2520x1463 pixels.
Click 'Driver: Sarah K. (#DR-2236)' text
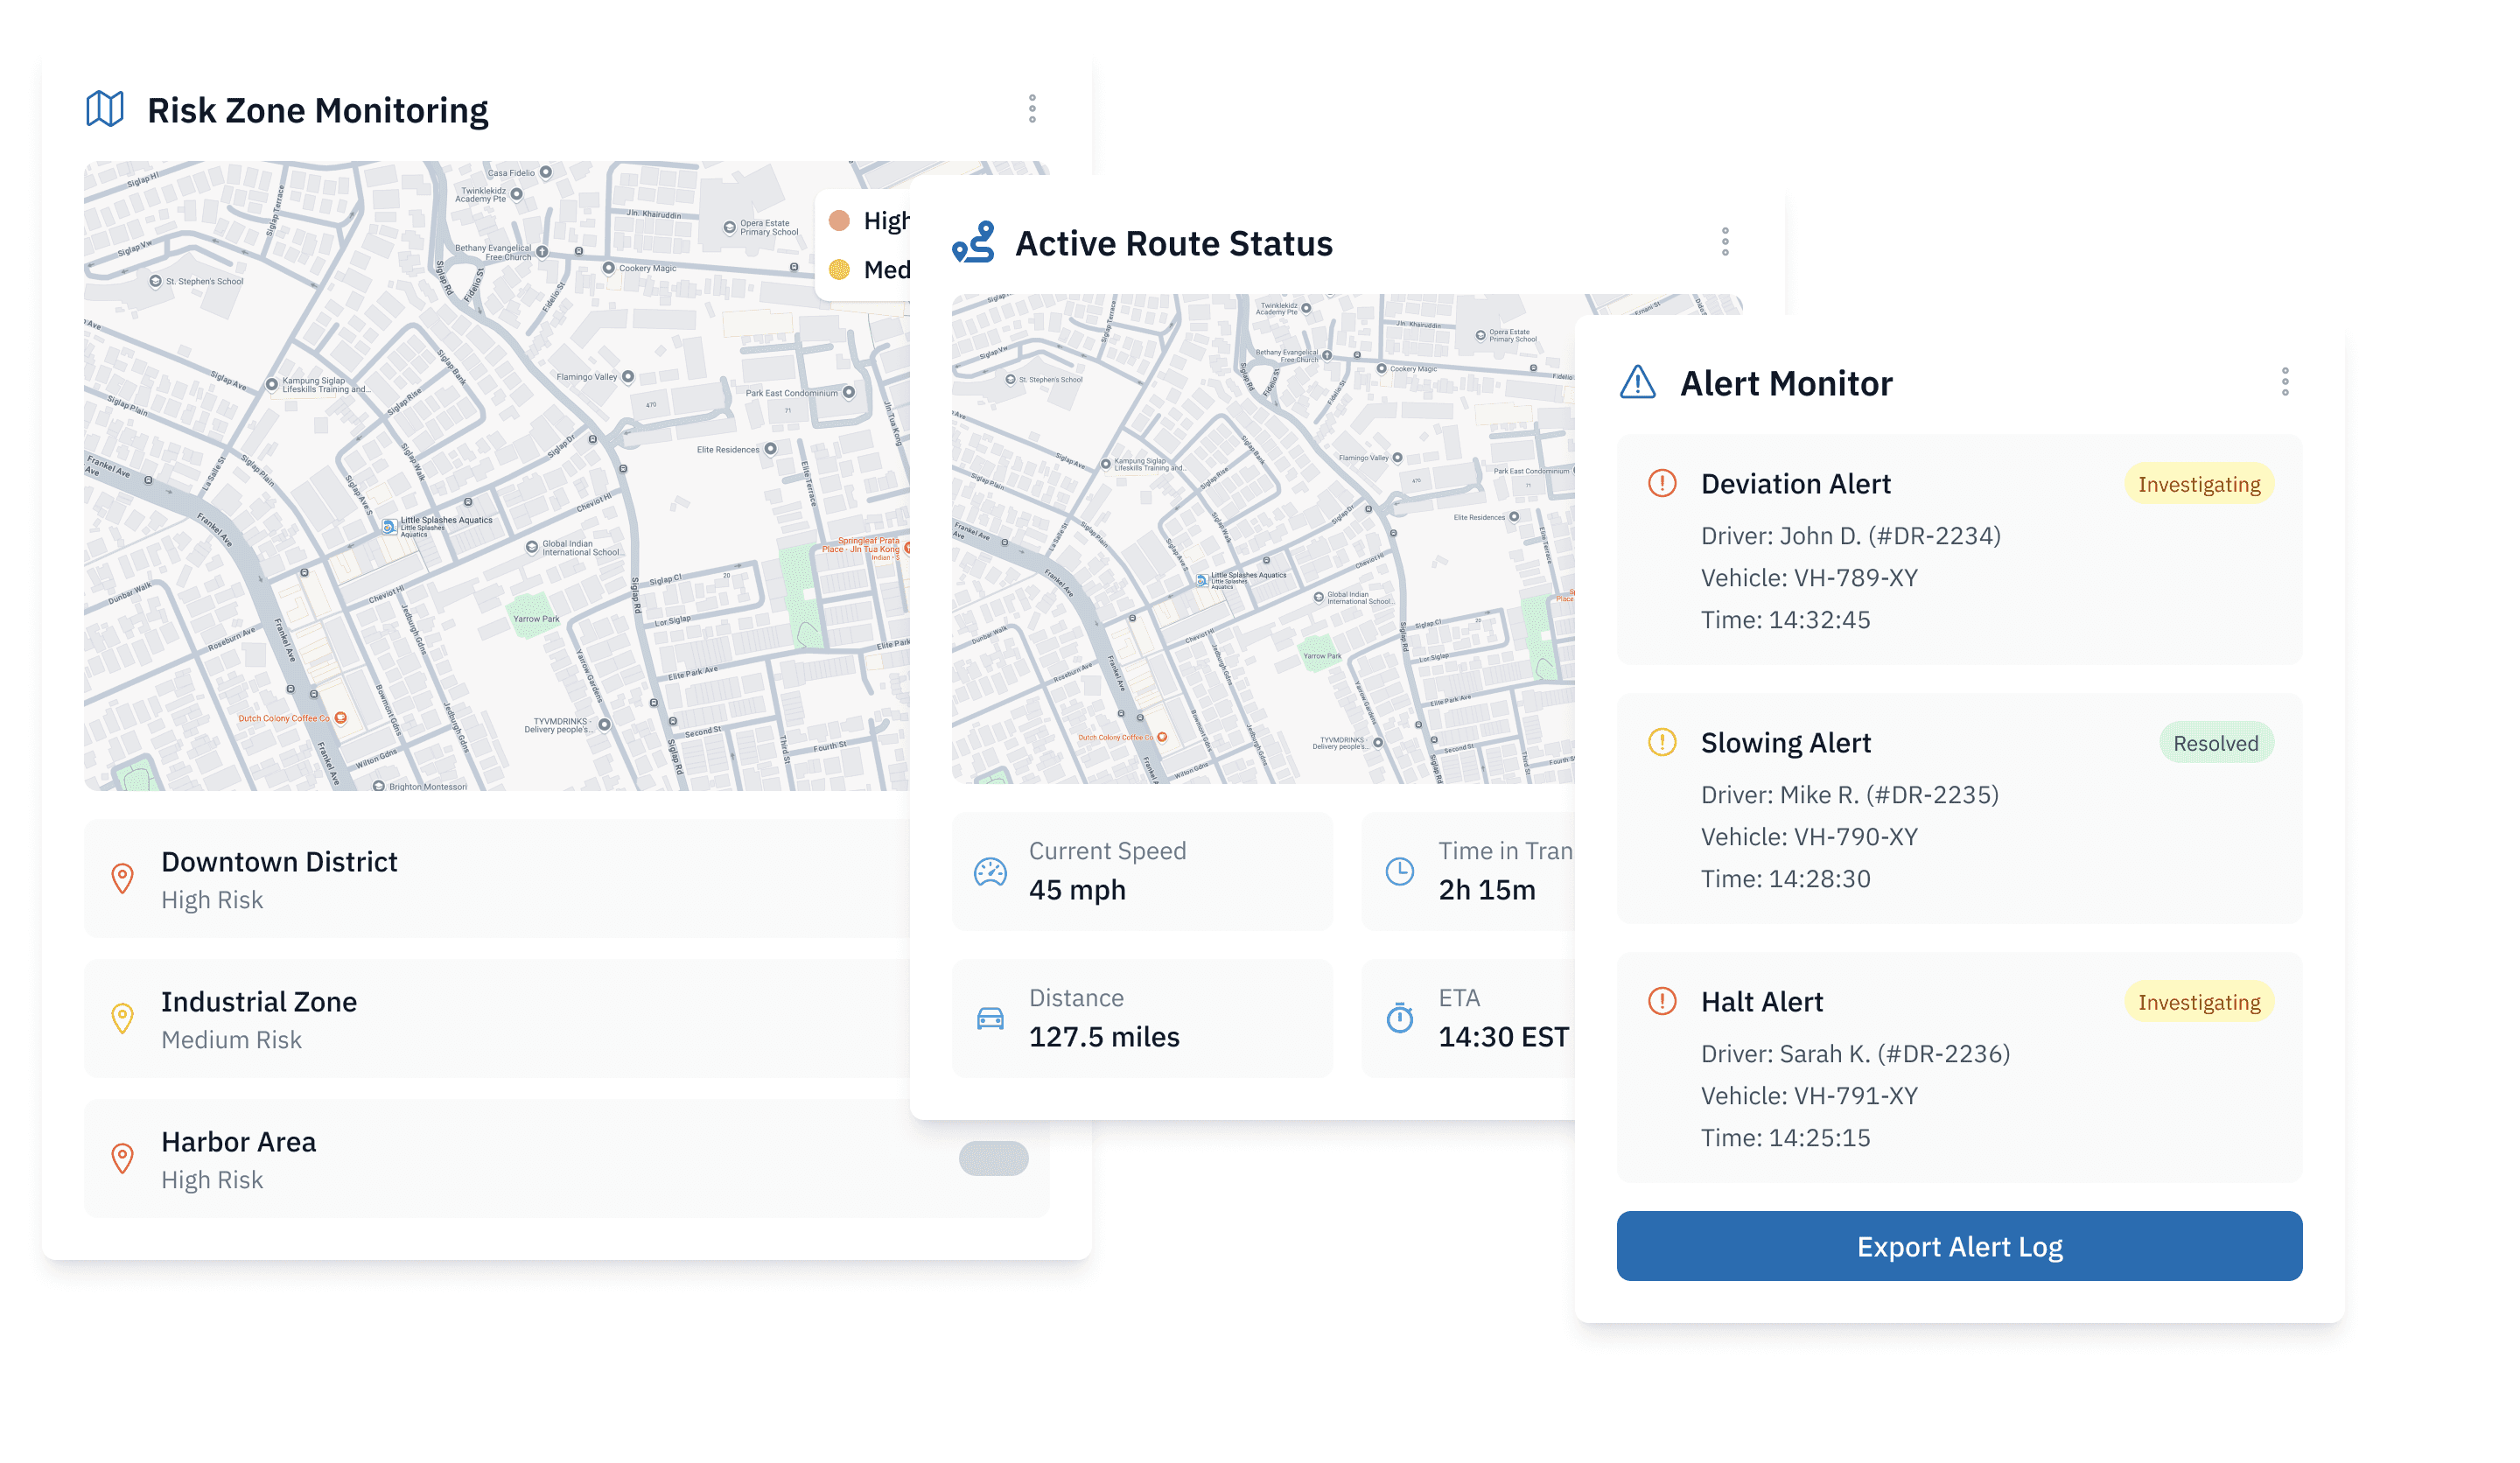[x=1855, y=1054]
